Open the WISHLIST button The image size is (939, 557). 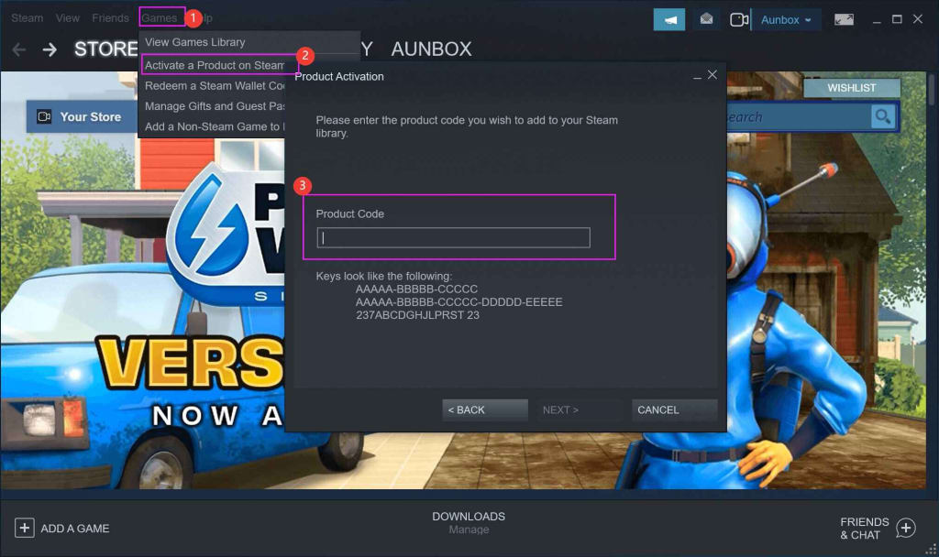tap(852, 88)
